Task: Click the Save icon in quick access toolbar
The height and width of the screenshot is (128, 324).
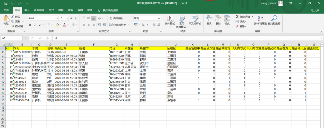Action: [x=5, y=4]
